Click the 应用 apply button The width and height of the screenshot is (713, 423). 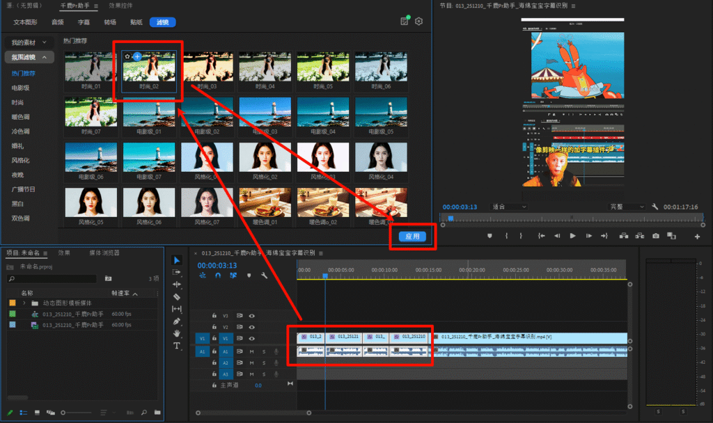coord(412,237)
